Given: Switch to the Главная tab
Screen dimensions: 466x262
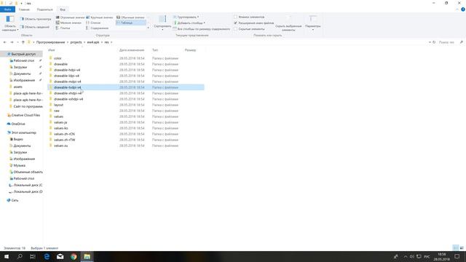Looking at the screenshot, I should (x=24, y=9).
